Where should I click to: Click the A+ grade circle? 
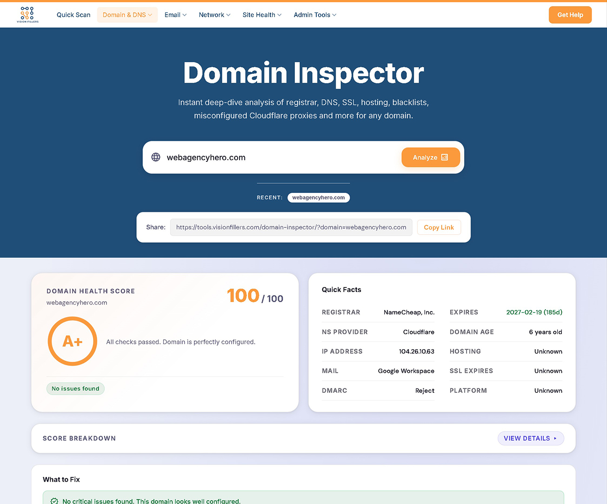click(73, 341)
